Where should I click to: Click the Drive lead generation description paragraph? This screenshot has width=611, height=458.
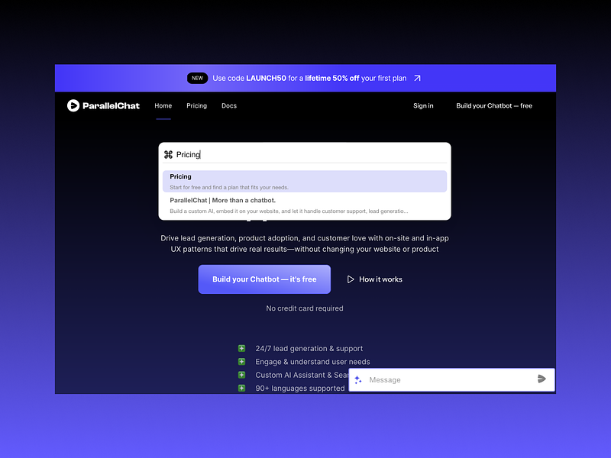click(x=305, y=244)
